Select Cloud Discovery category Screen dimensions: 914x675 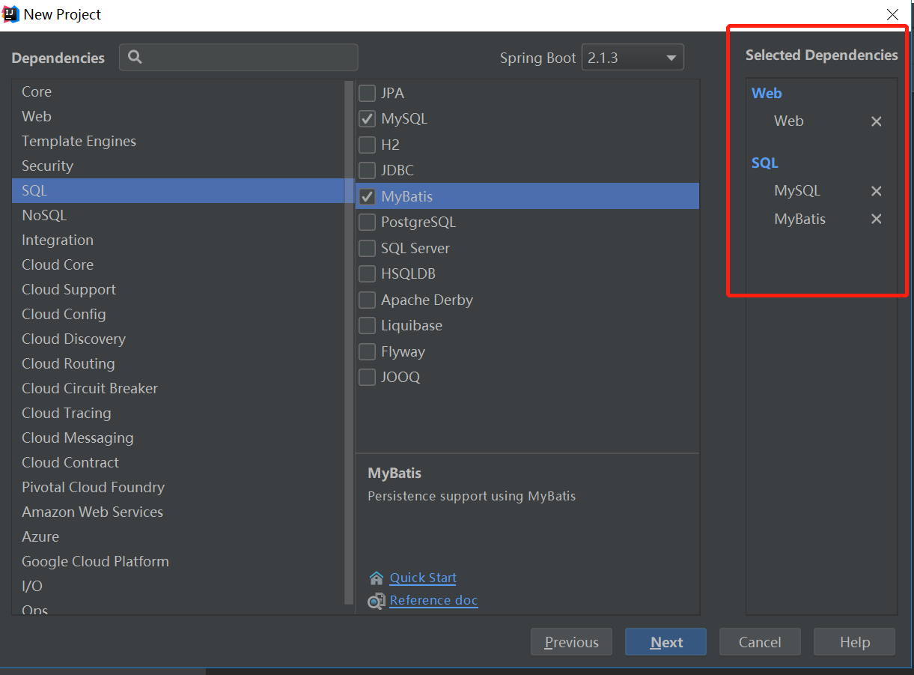(x=177, y=339)
